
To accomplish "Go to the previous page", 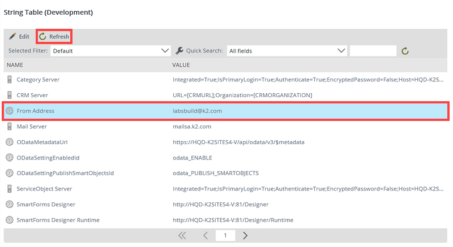I will coord(205,236).
